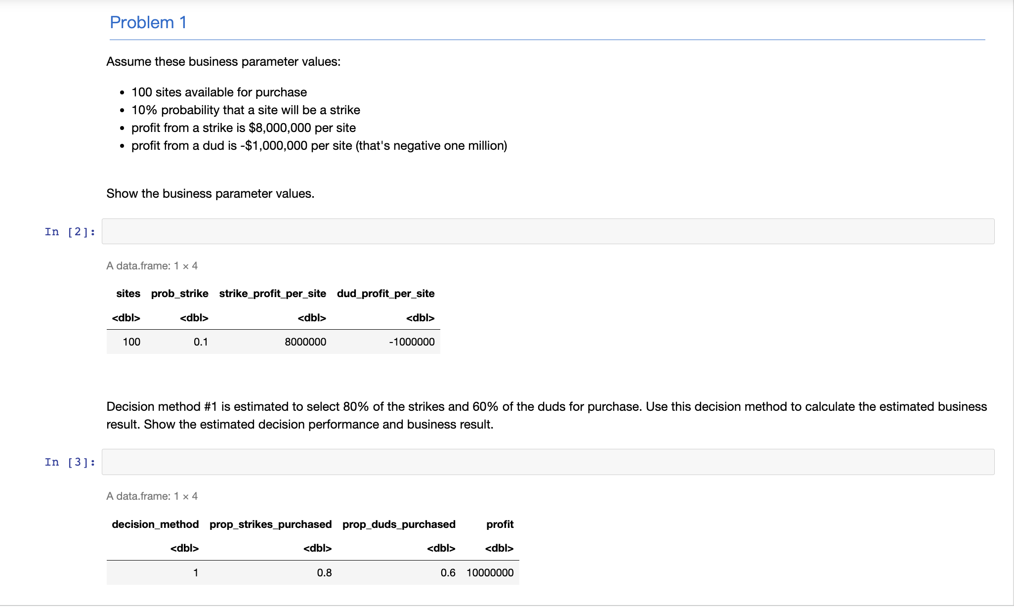The width and height of the screenshot is (1014, 607).
Task: Select the decision_method column header
Action: coord(155,524)
